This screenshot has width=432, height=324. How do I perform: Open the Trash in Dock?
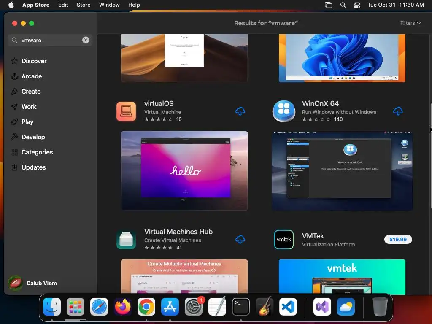(380, 307)
